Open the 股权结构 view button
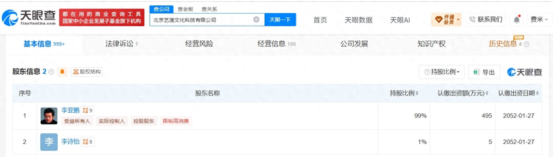 pos(87,72)
